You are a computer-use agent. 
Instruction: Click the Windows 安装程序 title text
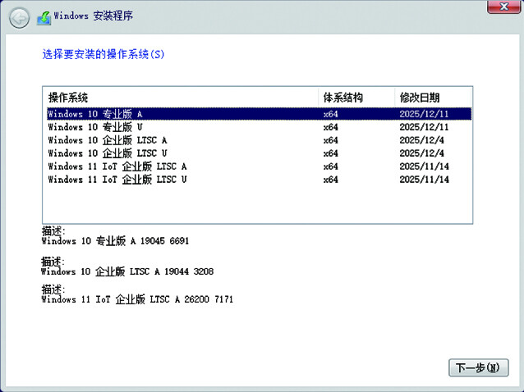[94, 16]
